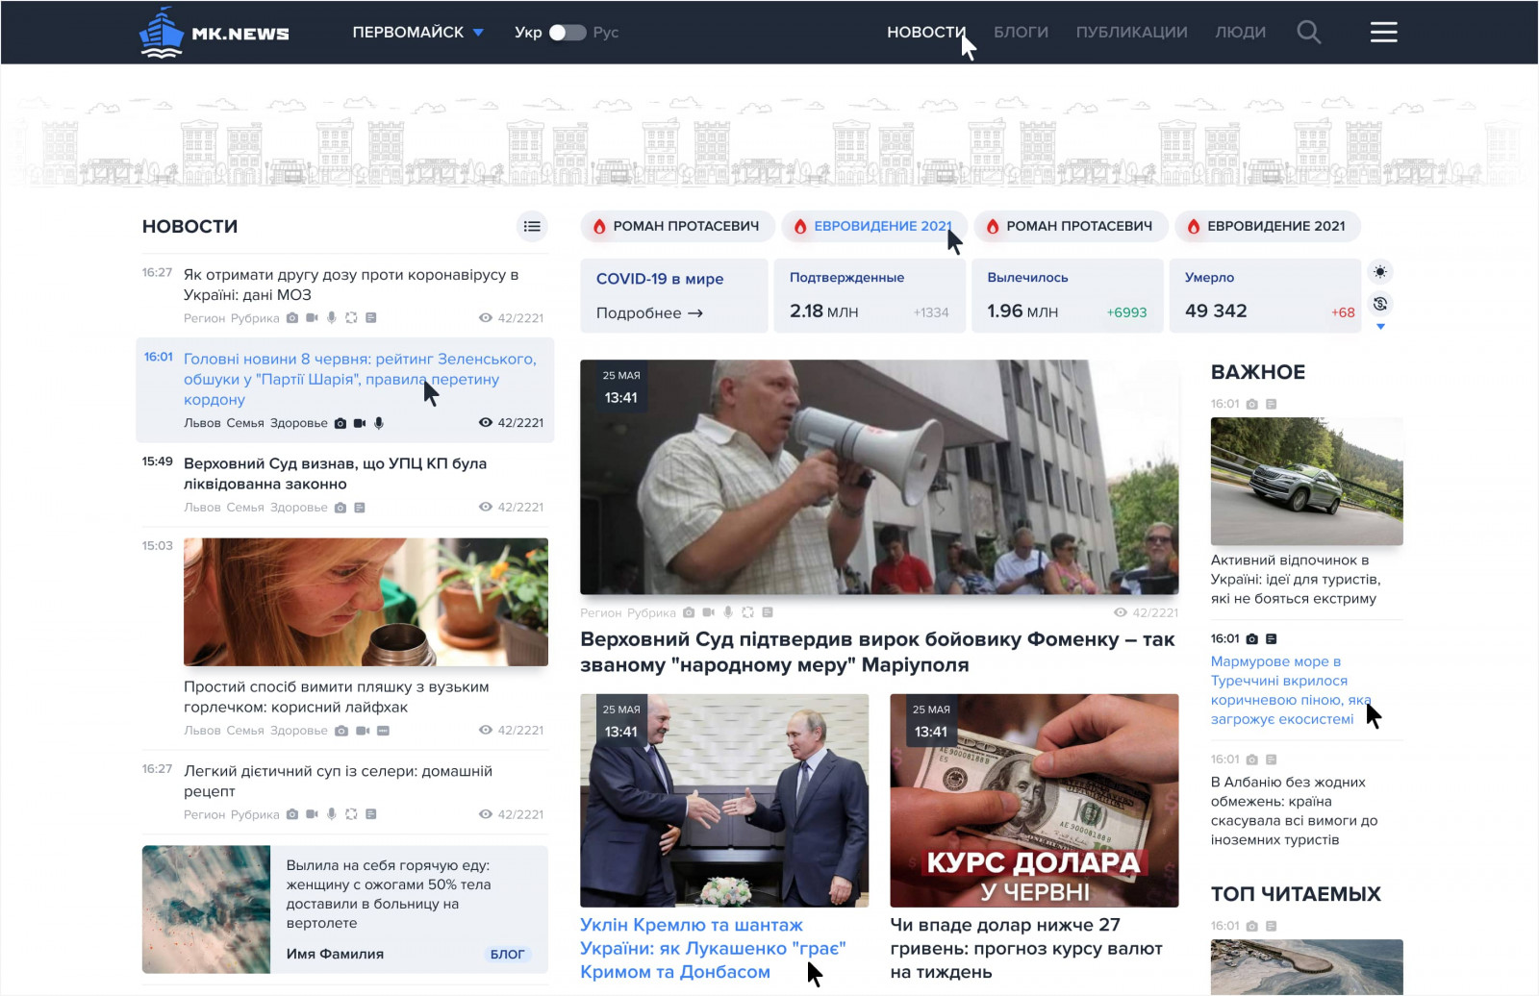
Task: Open Мармурове море в Туреччині article
Action: pyautogui.click(x=1291, y=690)
